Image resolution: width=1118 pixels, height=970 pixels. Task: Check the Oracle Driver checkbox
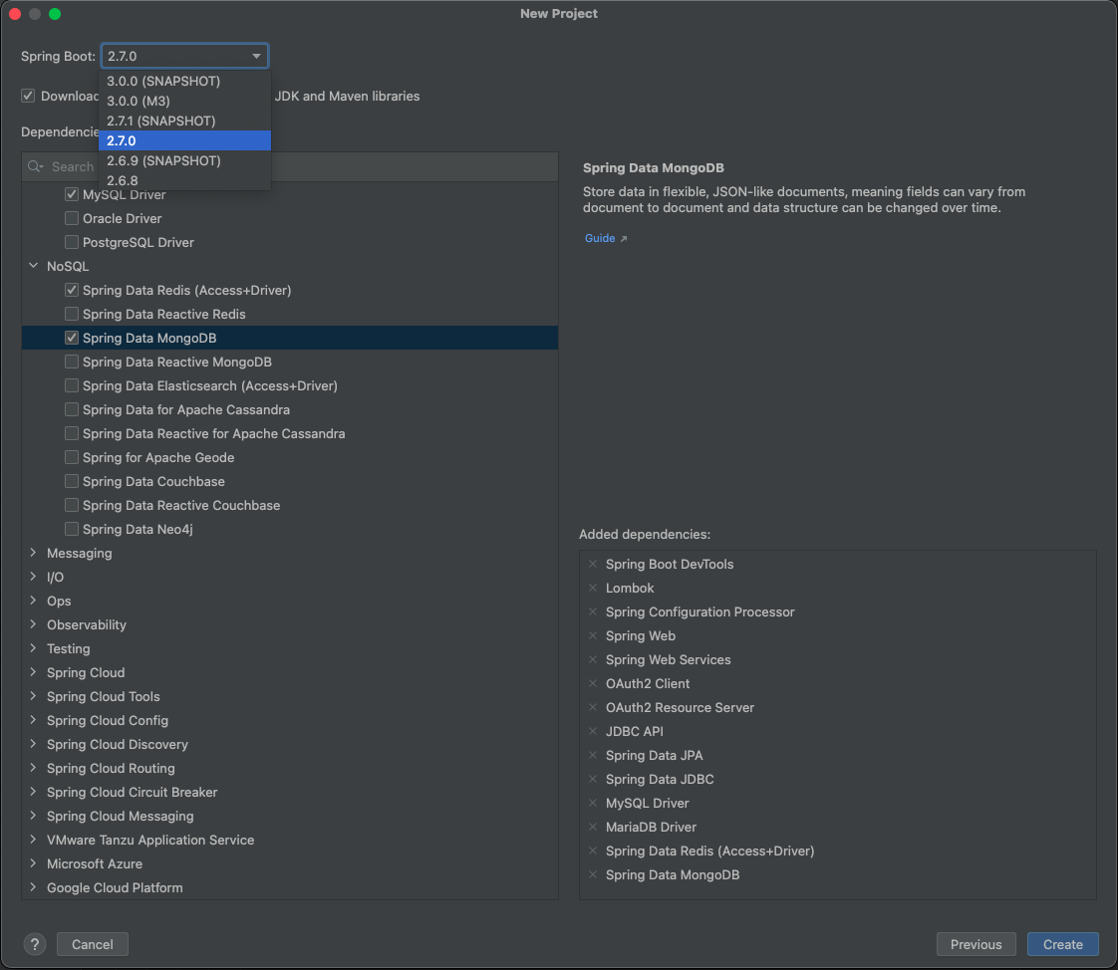point(72,218)
